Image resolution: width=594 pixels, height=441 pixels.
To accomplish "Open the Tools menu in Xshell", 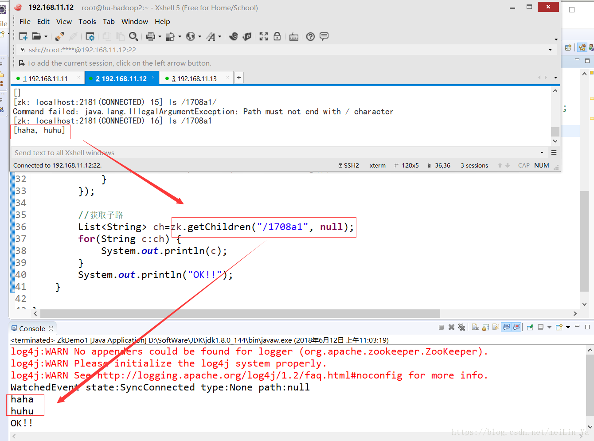I will 87,21.
